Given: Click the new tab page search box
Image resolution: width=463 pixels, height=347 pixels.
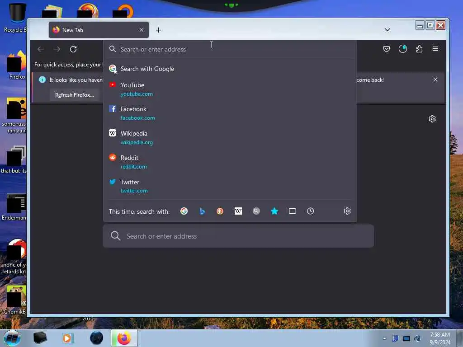Looking at the screenshot, I should tap(238, 236).
